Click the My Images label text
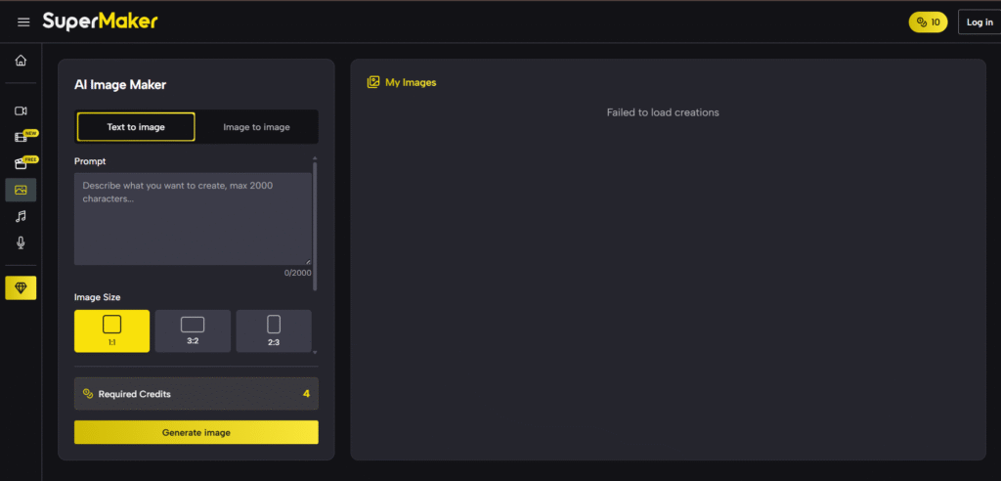This screenshot has width=1001, height=481. point(412,82)
